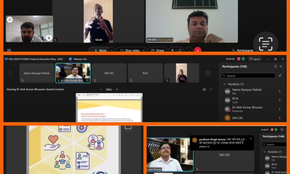Click the red recording indicator at 01:46:19
Screen dimensions: 290x174
click(x=272, y=130)
